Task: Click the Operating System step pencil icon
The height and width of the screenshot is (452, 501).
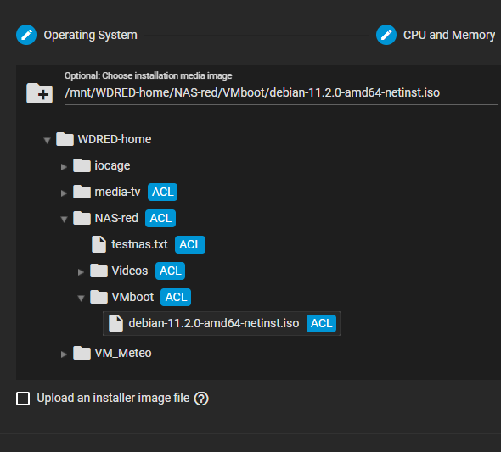Action: (26, 35)
